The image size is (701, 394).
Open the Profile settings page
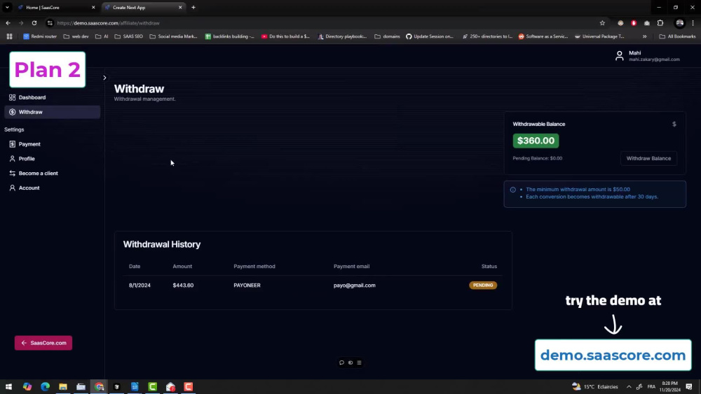pyautogui.click(x=22, y=159)
